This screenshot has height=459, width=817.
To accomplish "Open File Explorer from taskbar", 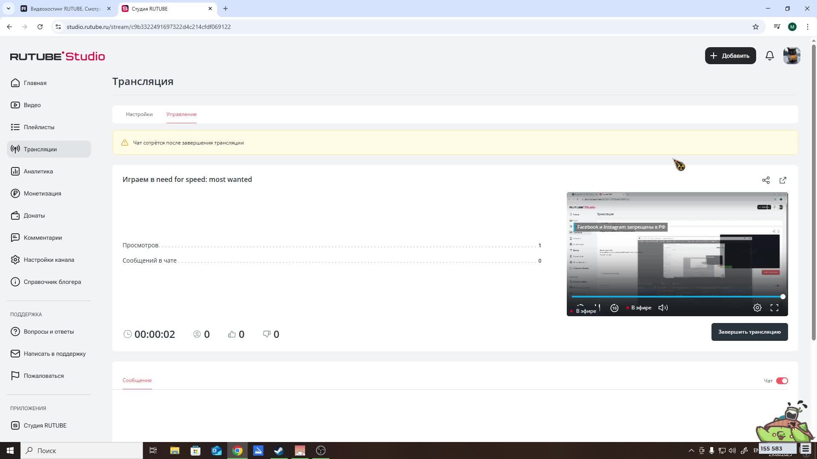I will [174, 450].
